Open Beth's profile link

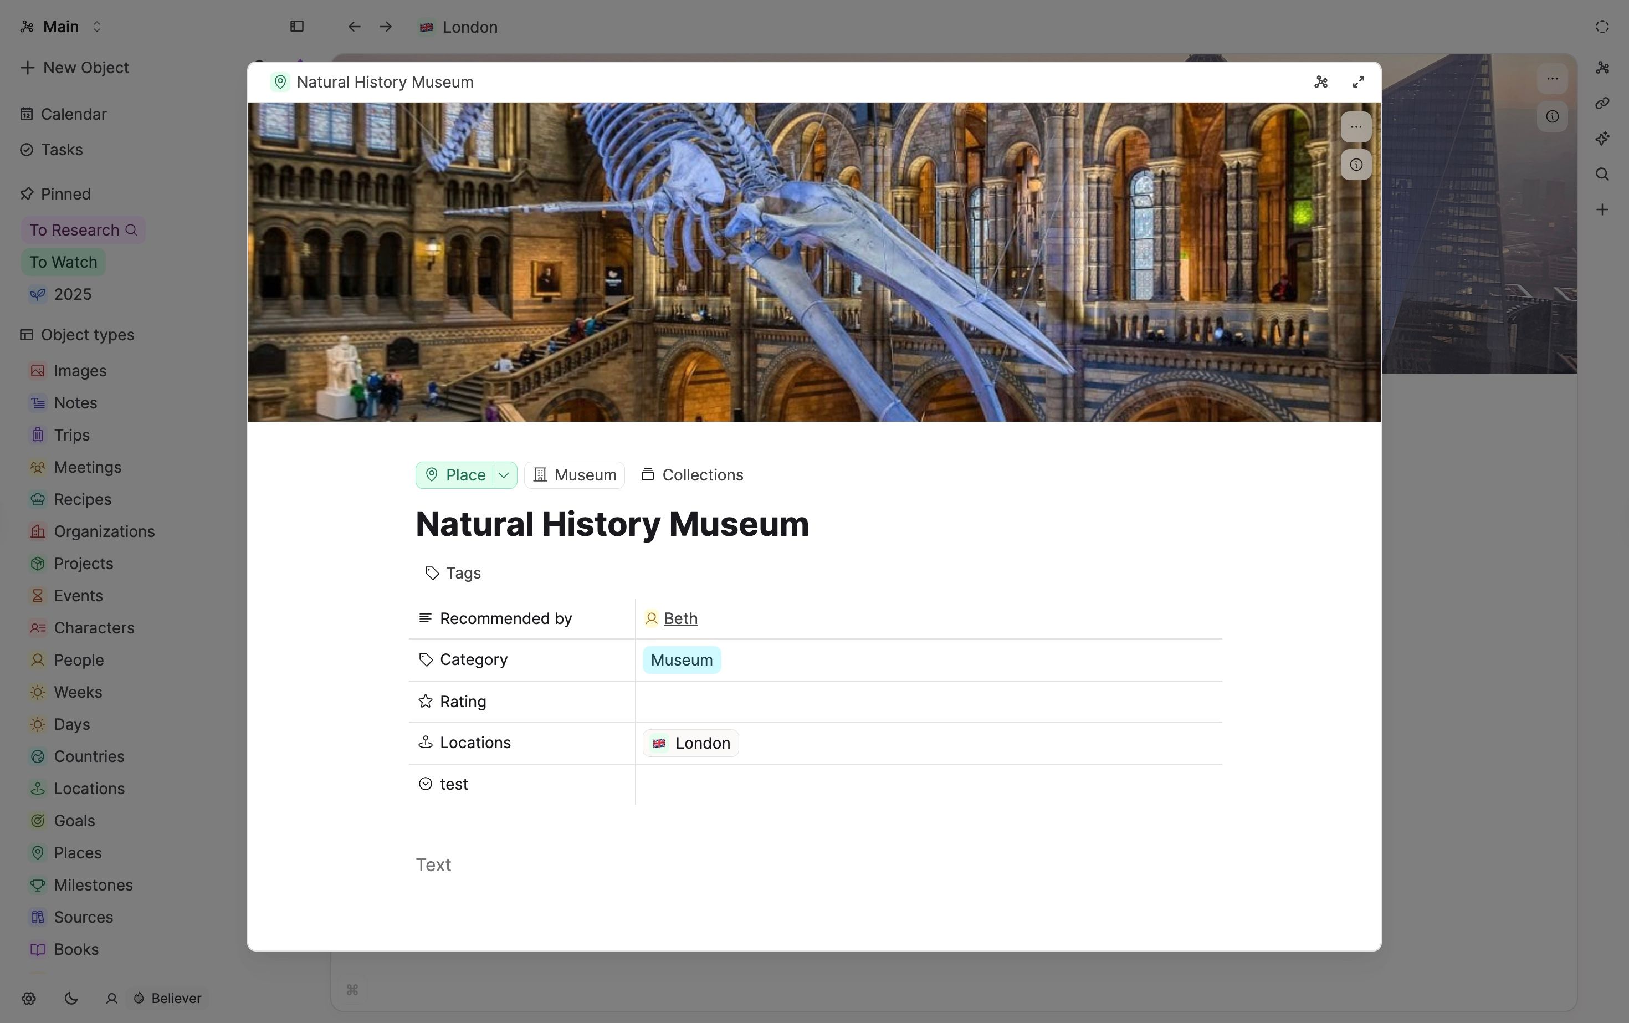click(x=680, y=618)
